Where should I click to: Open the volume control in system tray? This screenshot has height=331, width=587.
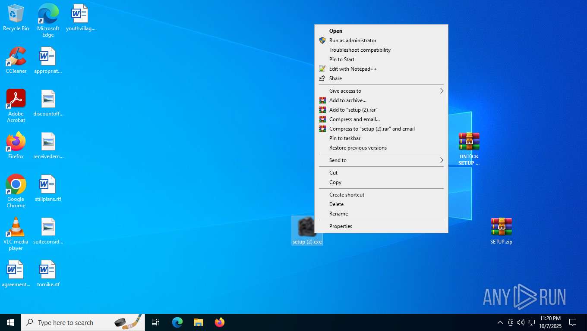tap(521, 322)
